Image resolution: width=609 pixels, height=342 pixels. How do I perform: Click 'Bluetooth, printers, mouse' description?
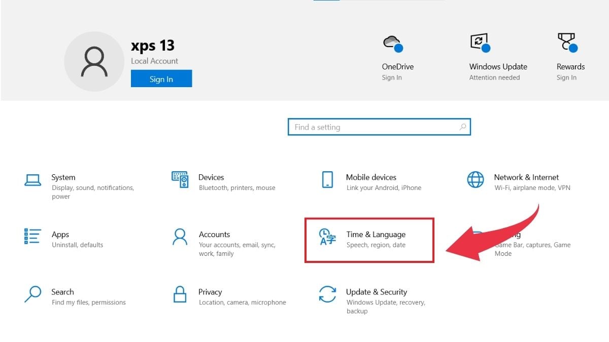pos(237,187)
